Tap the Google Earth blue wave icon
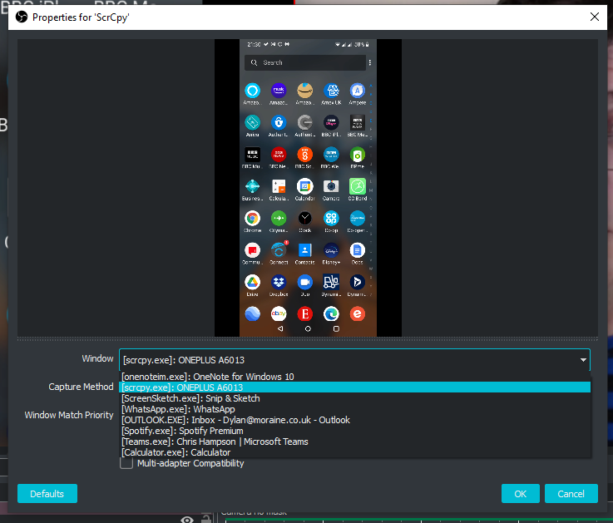Screen dimensions: 613x523 (x=252, y=313)
